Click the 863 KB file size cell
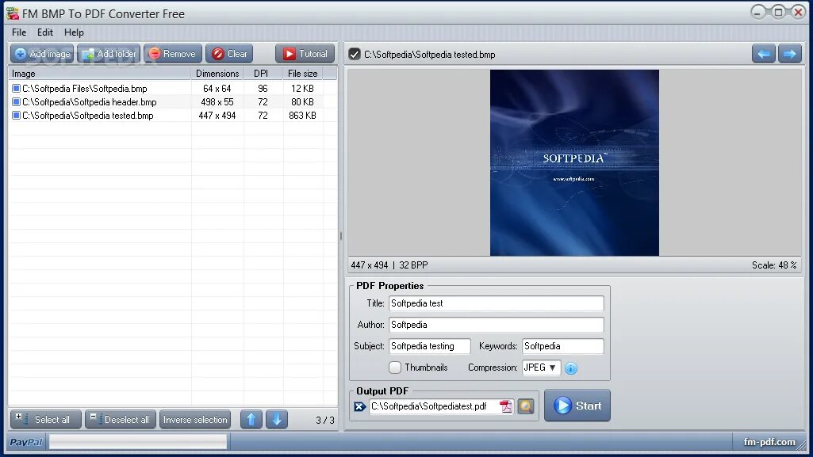Image resolution: width=813 pixels, height=457 pixels. pyautogui.click(x=303, y=116)
